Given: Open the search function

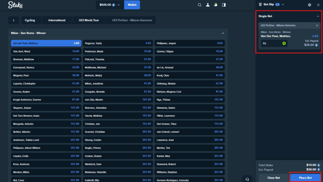Looking at the screenshot, I should point(200,5).
